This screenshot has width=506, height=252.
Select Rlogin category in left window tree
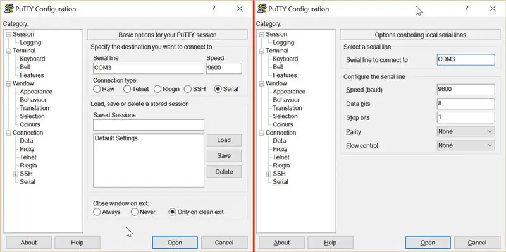(x=28, y=165)
